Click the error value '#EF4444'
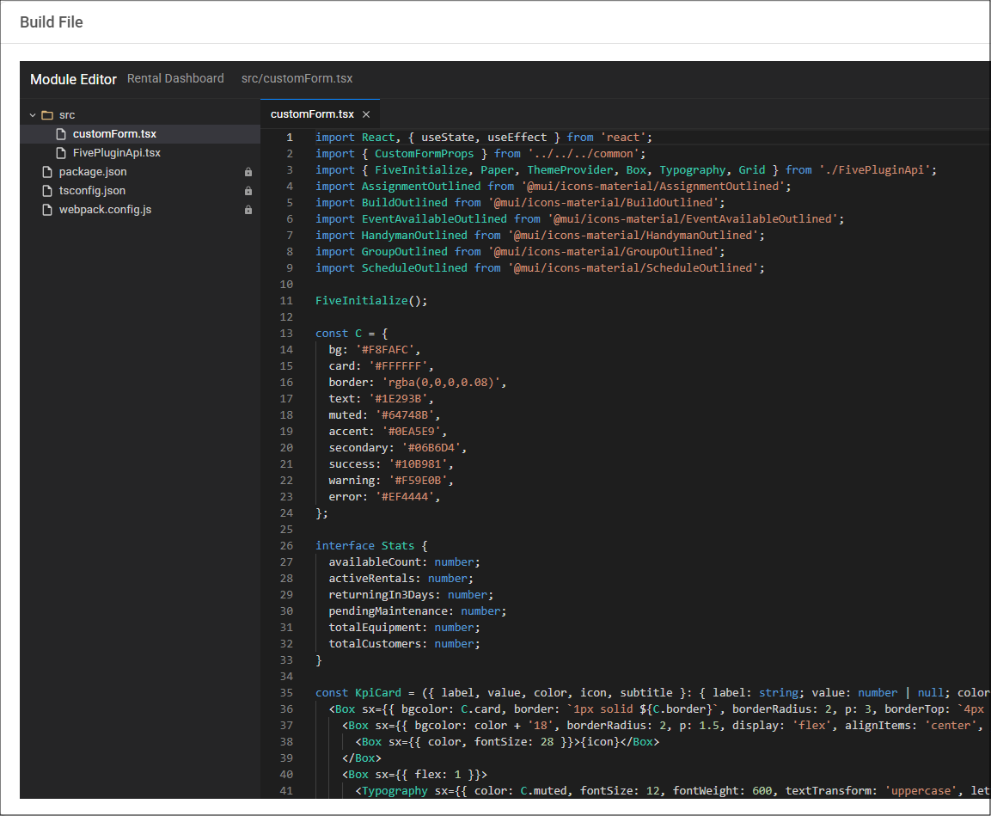 [x=405, y=497]
